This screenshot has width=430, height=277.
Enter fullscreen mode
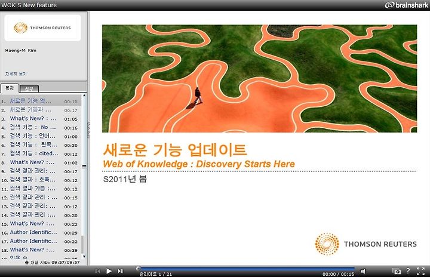point(420,271)
